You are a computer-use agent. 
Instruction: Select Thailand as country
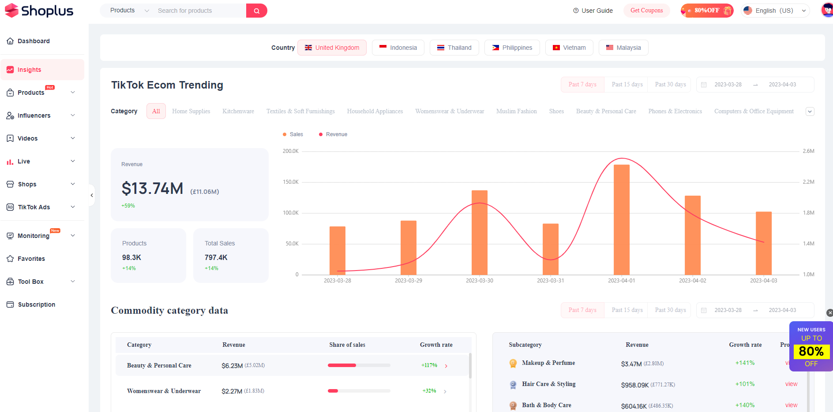454,48
